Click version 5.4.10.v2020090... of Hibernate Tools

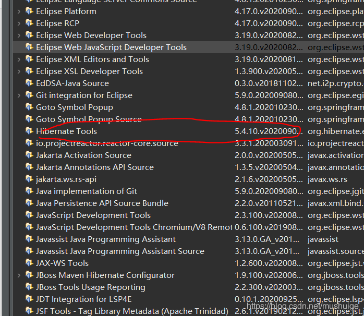(269, 131)
